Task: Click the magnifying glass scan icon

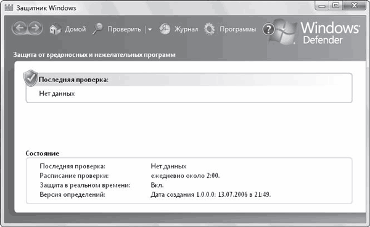Action: 97,29
